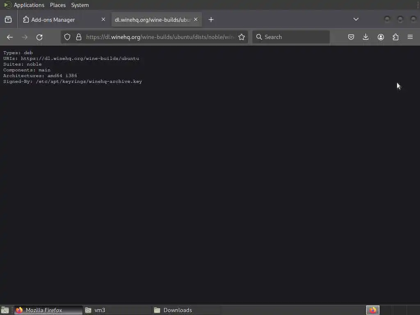This screenshot has width=420, height=315.
Task: Go back to the previous page
Action: (10, 37)
